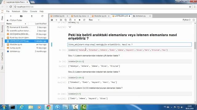This screenshot has height=110, width=197.
Task: Open Commands sidebar panel
Action: point(2,42)
